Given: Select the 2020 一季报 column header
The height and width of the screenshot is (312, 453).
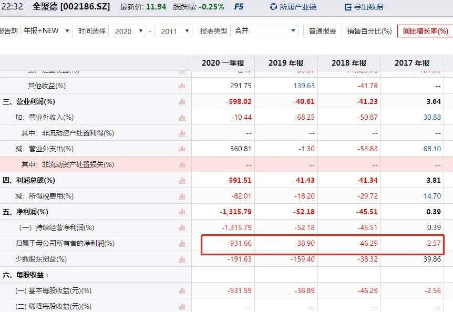Looking at the screenshot, I should click(x=222, y=63).
